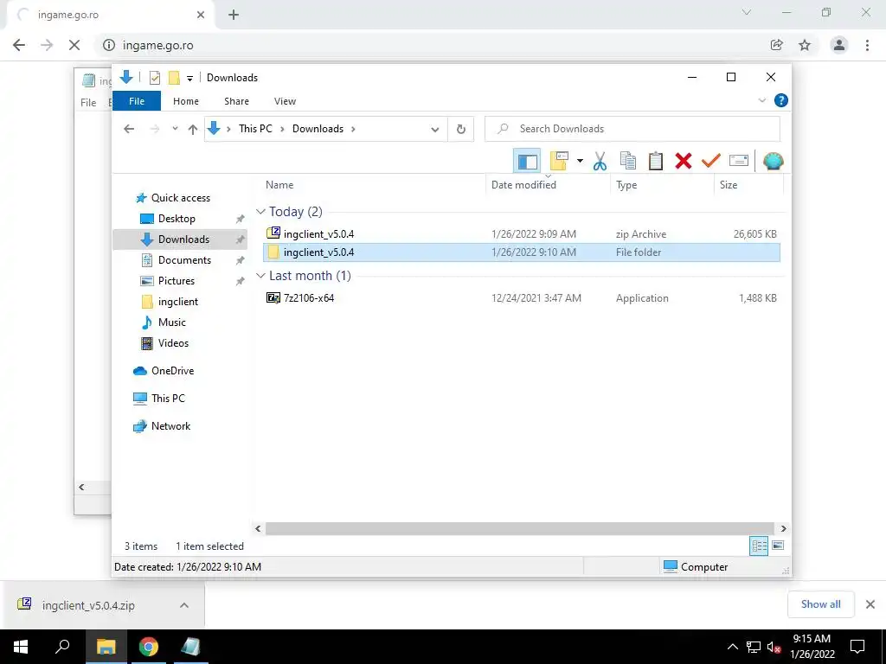Select Music in the navigation pane

pyautogui.click(x=171, y=322)
